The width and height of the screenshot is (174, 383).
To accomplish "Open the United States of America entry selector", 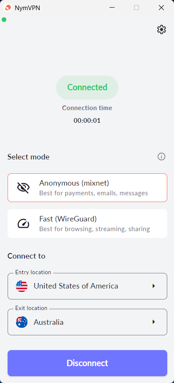I will point(87,286).
